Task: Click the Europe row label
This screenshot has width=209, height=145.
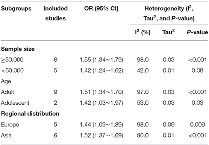Action: (10, 125)
